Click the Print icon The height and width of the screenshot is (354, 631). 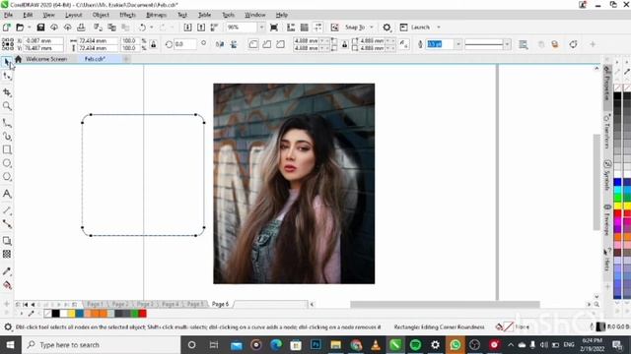coord(81,28)
